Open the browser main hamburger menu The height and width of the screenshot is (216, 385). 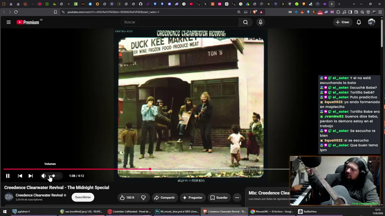(x=380, y=12)
